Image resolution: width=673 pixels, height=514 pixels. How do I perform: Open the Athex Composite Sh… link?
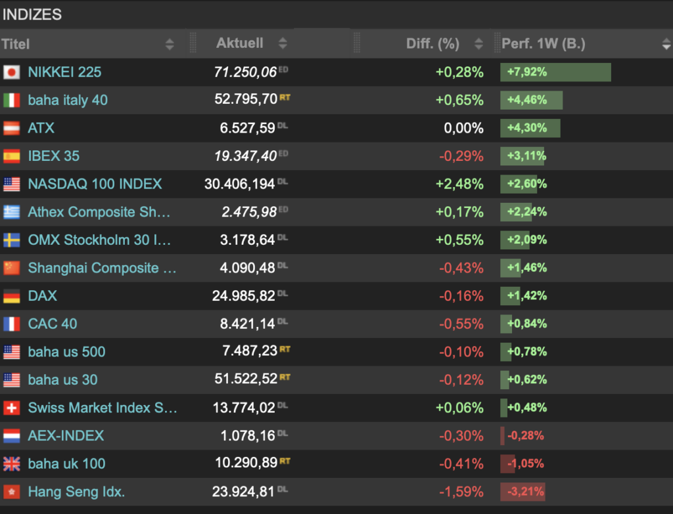(x=99, y=212)
